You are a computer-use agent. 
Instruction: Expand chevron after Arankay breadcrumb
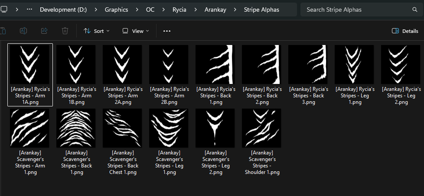pos(235,10)
